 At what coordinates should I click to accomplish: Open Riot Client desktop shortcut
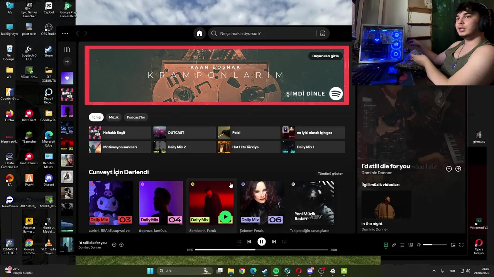[x=29, y=115]
